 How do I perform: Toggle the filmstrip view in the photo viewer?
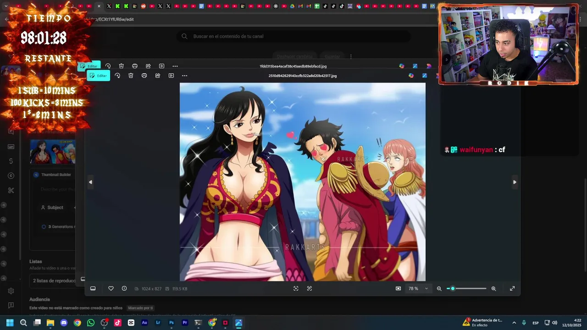pos(93,288)
